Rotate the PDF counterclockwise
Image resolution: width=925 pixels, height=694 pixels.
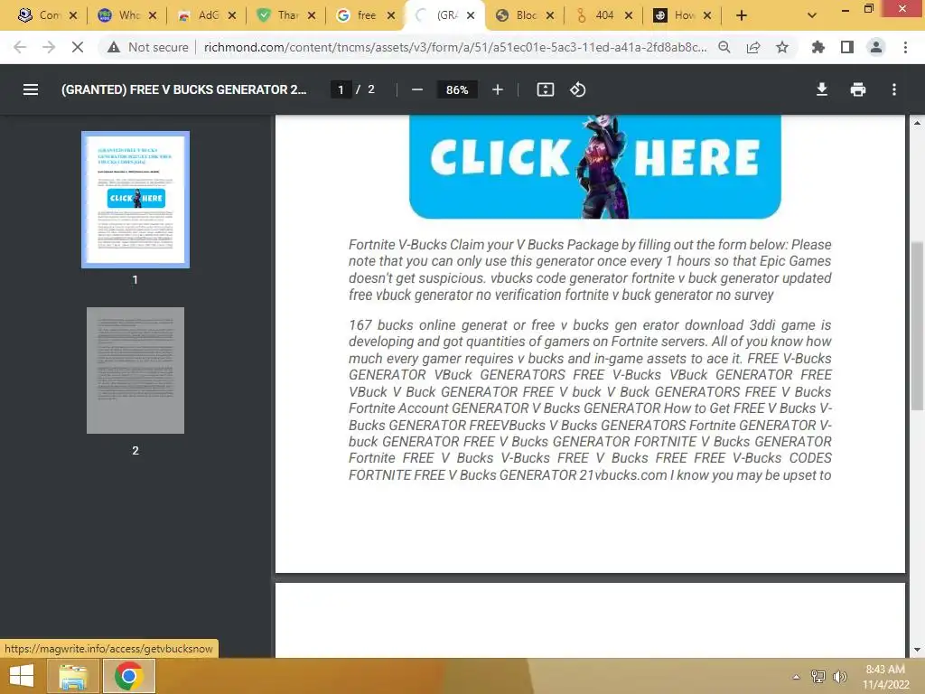pyautogui.click(x=577, y=89)
